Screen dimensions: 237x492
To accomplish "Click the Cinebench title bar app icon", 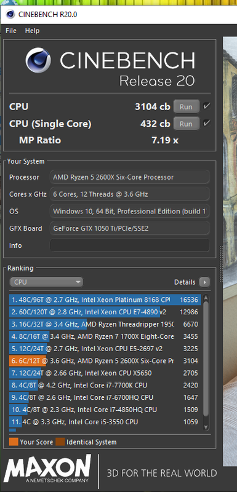I will [x=10, y=14].
